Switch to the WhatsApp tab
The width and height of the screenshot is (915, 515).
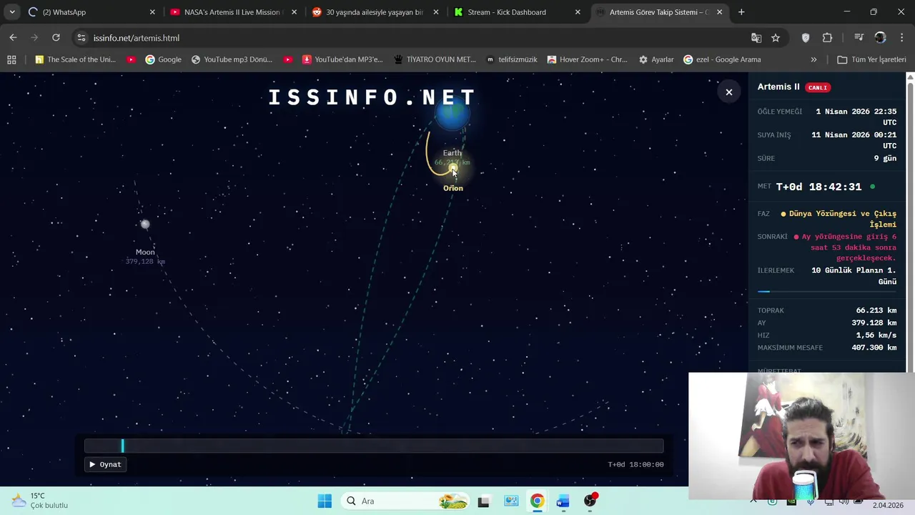tap(91, 12)
